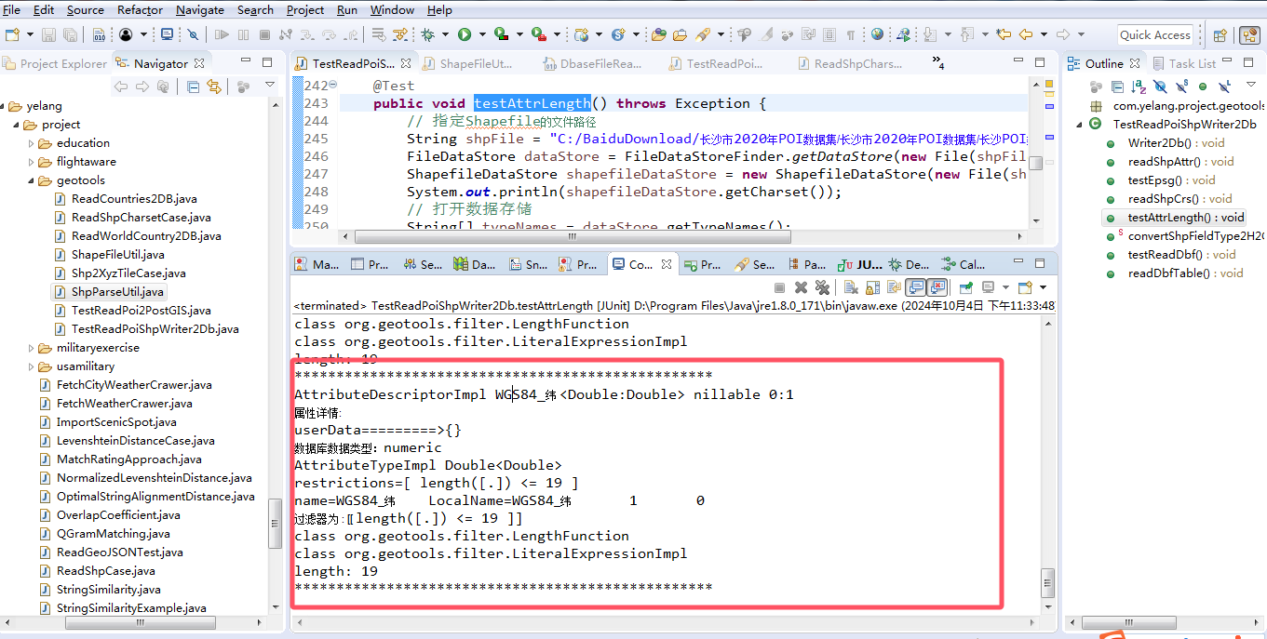Switch to the Task List tab
Screen dimensions: 1267x639
1184,63
